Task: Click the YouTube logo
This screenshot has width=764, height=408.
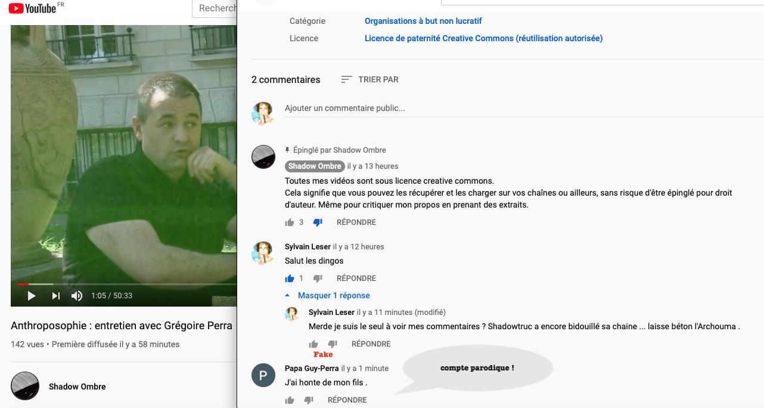Action: (32, 8)
